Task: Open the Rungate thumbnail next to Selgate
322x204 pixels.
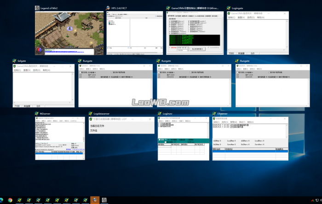Action: click(x=115, y=86)
